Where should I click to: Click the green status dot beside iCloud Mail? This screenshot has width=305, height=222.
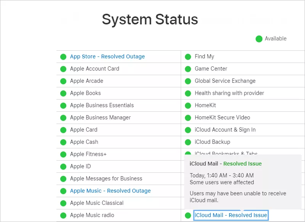pos(188,216)
